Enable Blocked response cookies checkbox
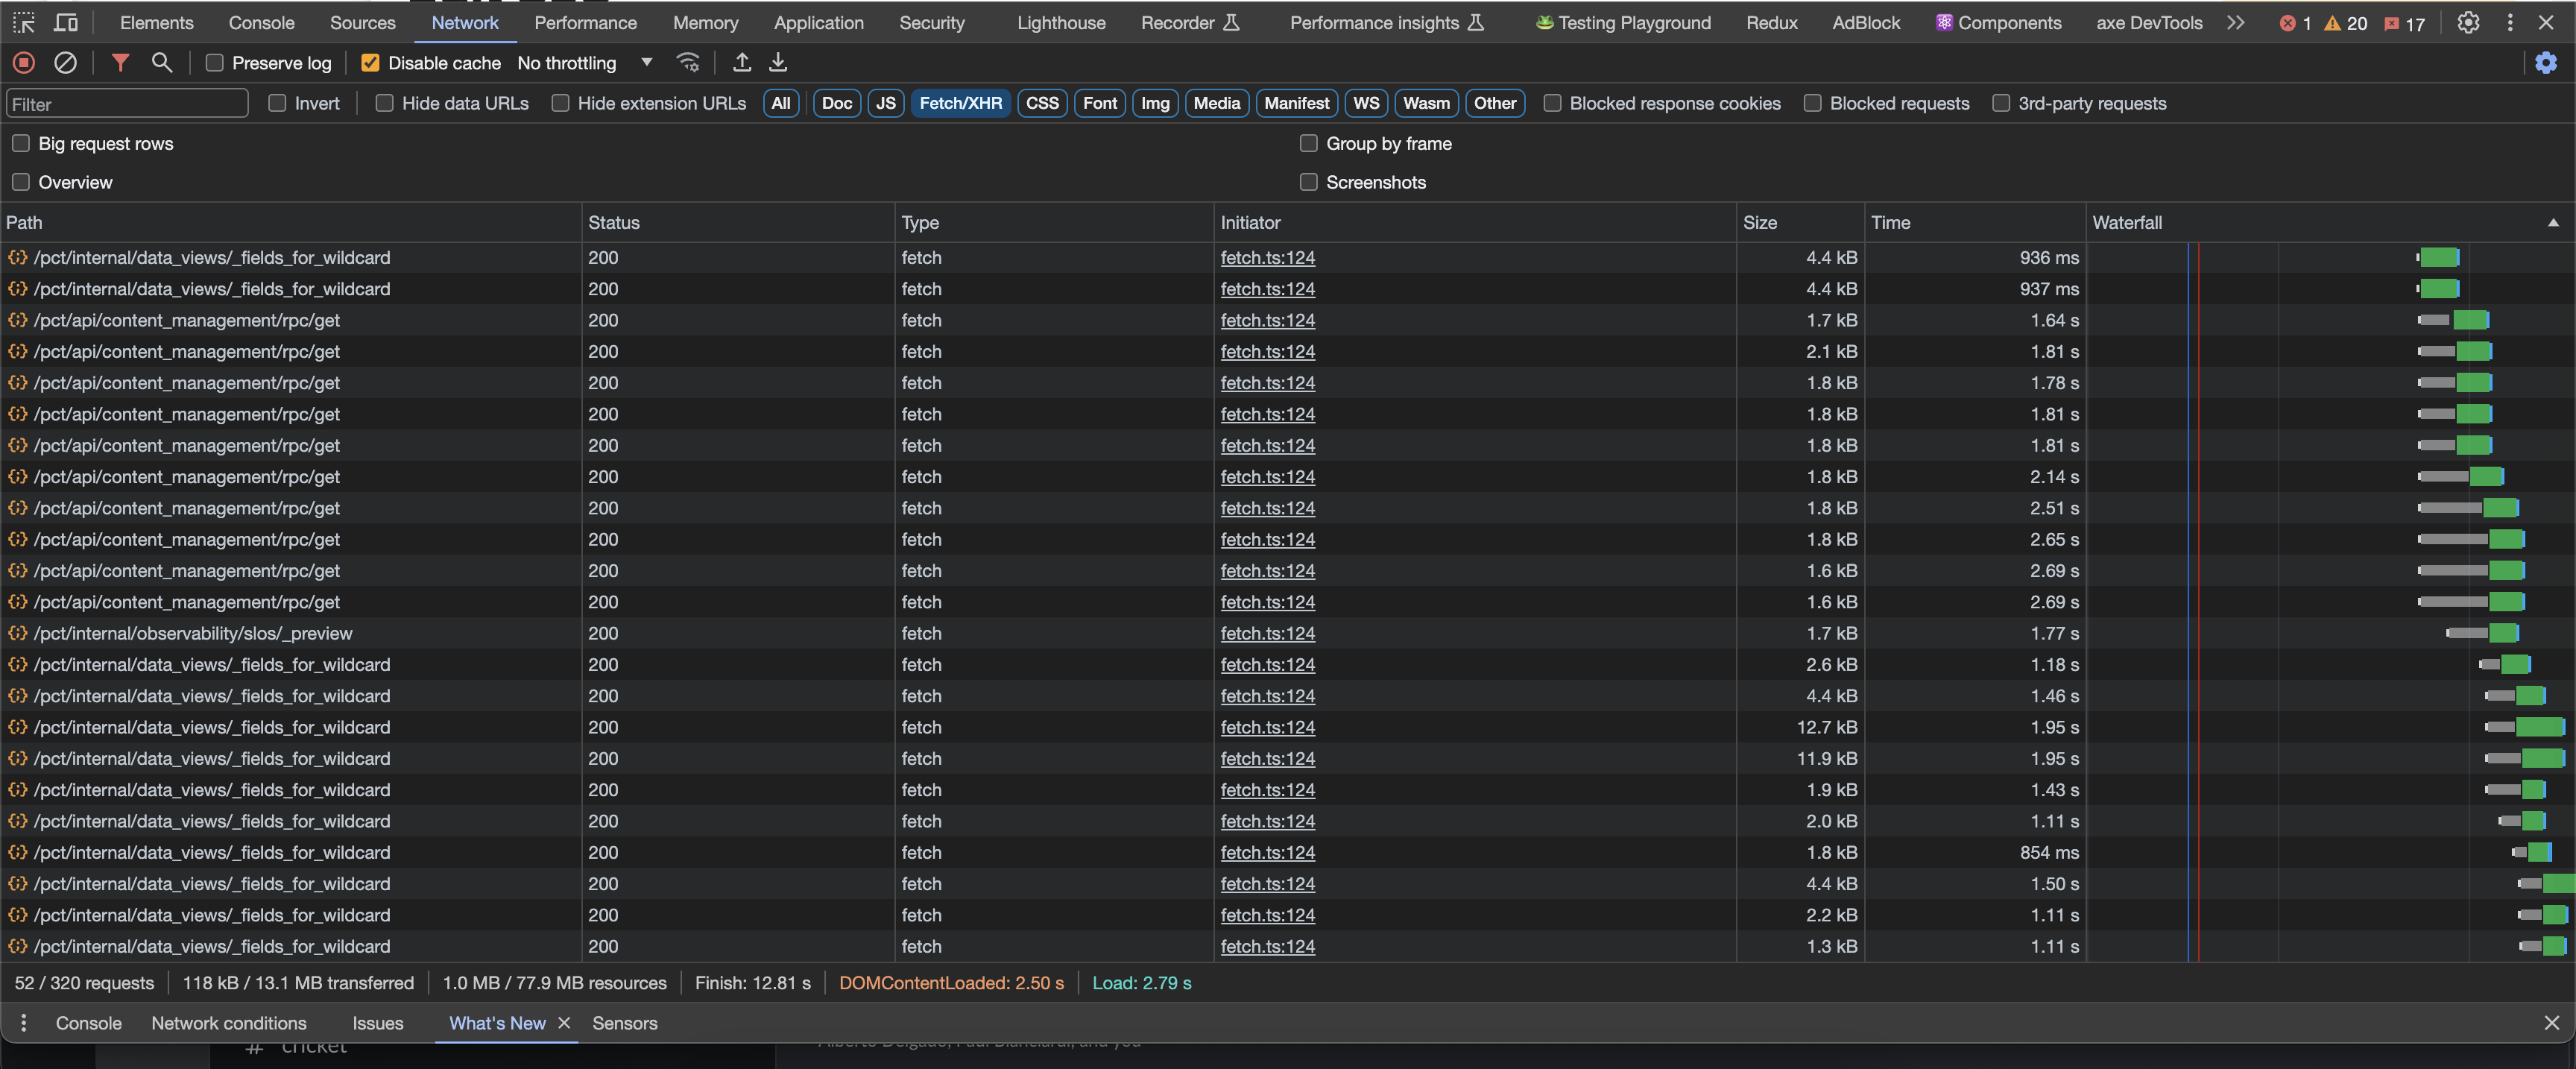 click(x=1552, y=103)
